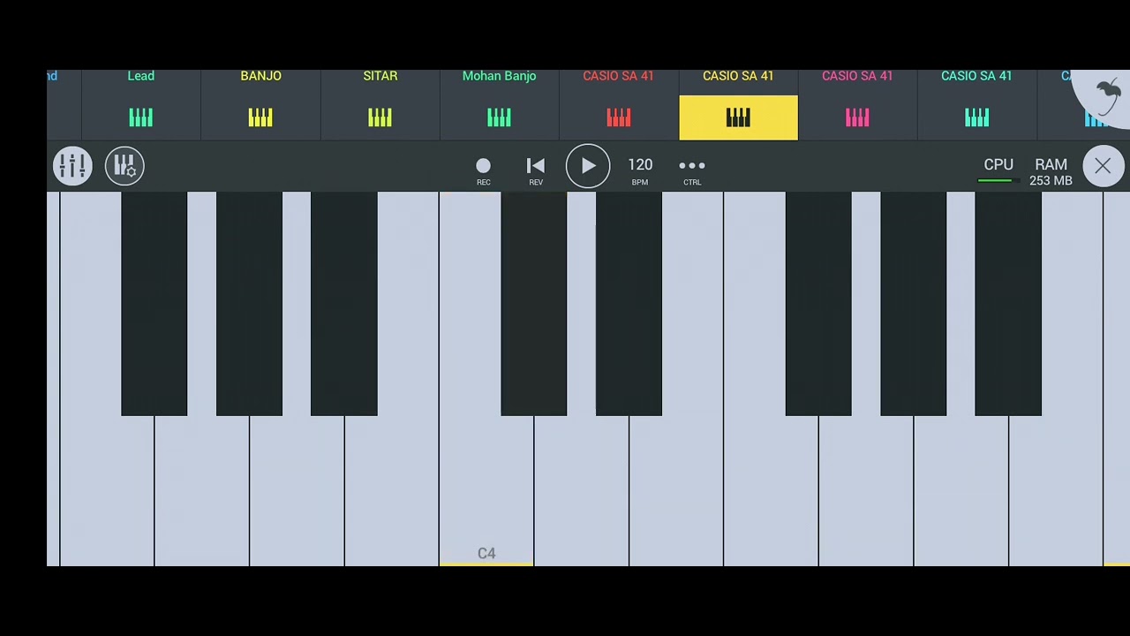This screenshot has height=636, width=1130.
Task: Open keyboard settings icon
Action: [x=124, y=166]
